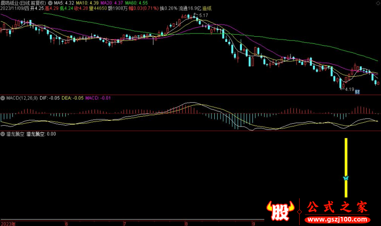Screen dimensions: 381x226
Task: Expand the main chart MA indicator dropdown
Action: [50, 2]
